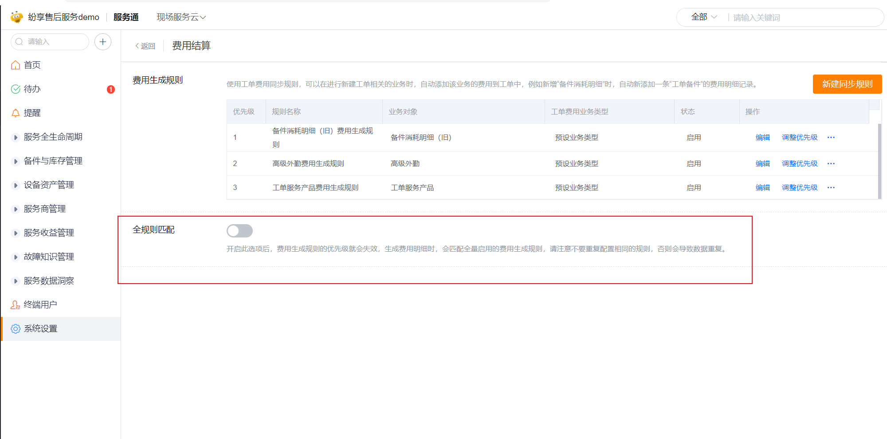The image size is (887, 439).
Task: Click the 首页 home icon
Action: (16, 65)
